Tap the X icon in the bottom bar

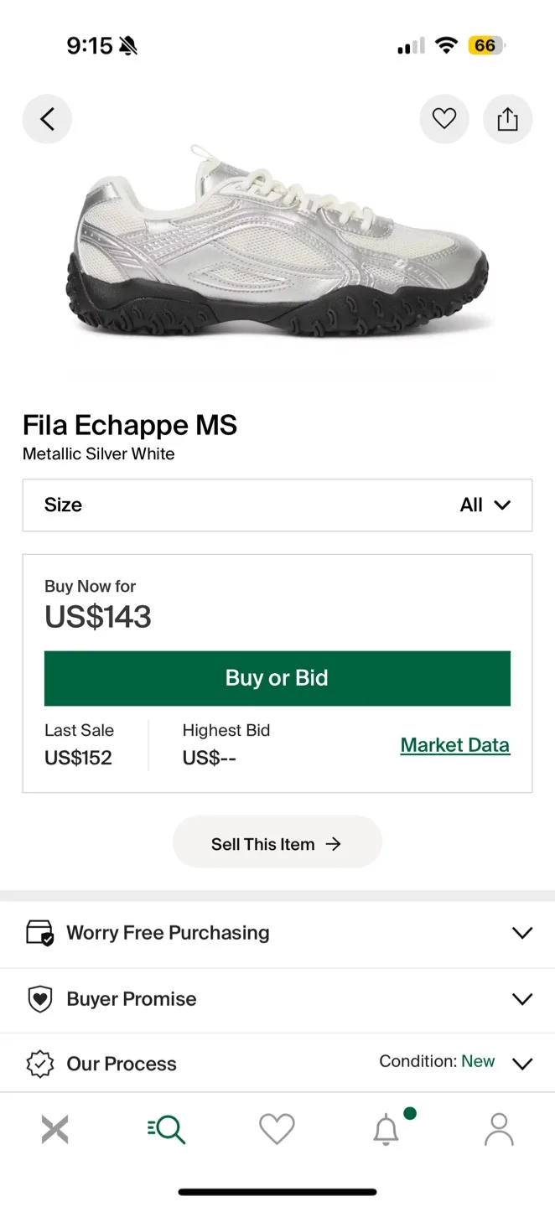point(54,1129)
